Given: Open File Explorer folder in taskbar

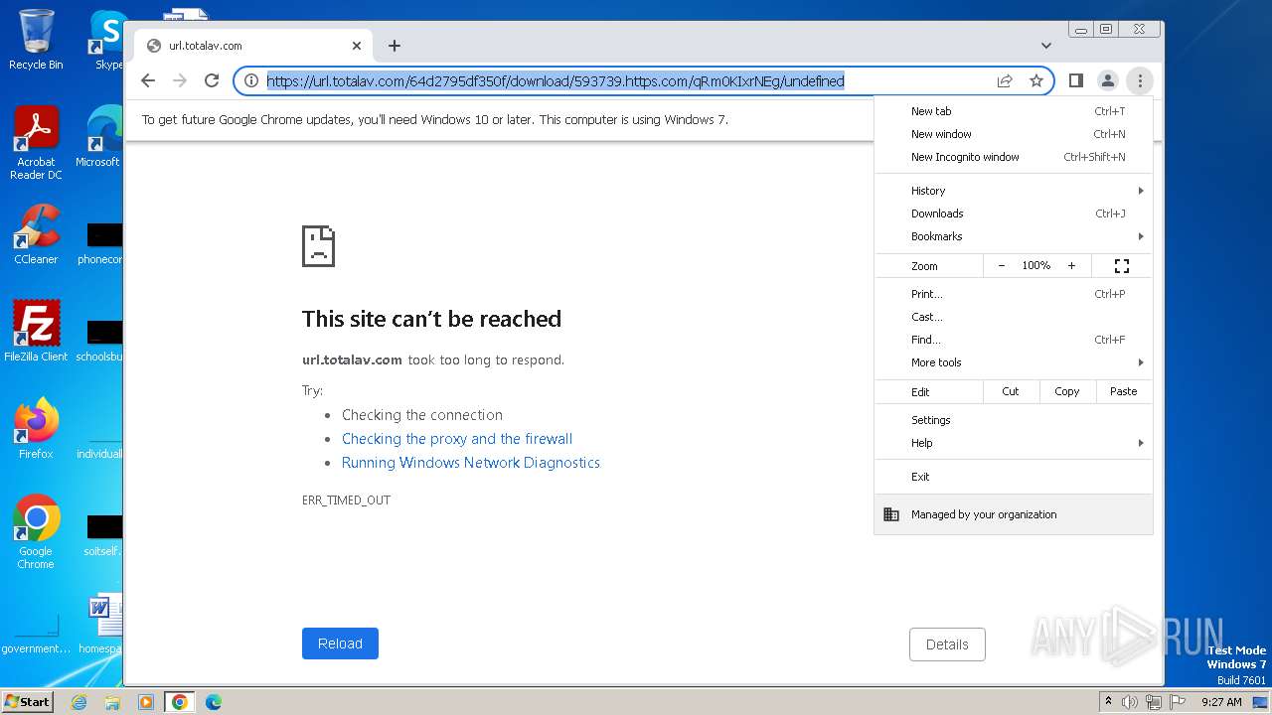Looking at the screenshot, I should click(x=112, y=702).
